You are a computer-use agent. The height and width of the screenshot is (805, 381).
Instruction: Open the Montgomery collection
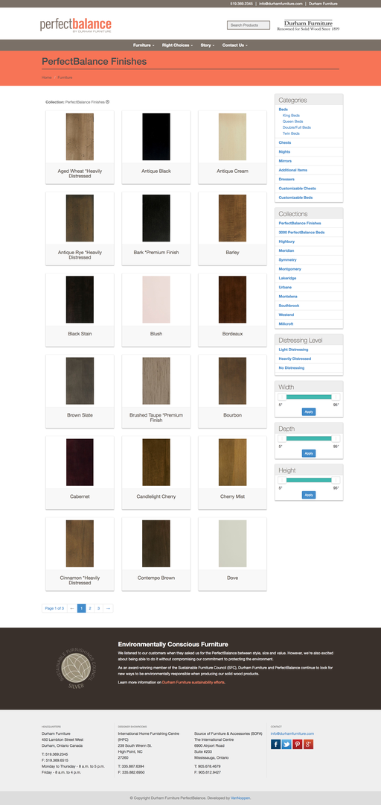click(289, 268)
